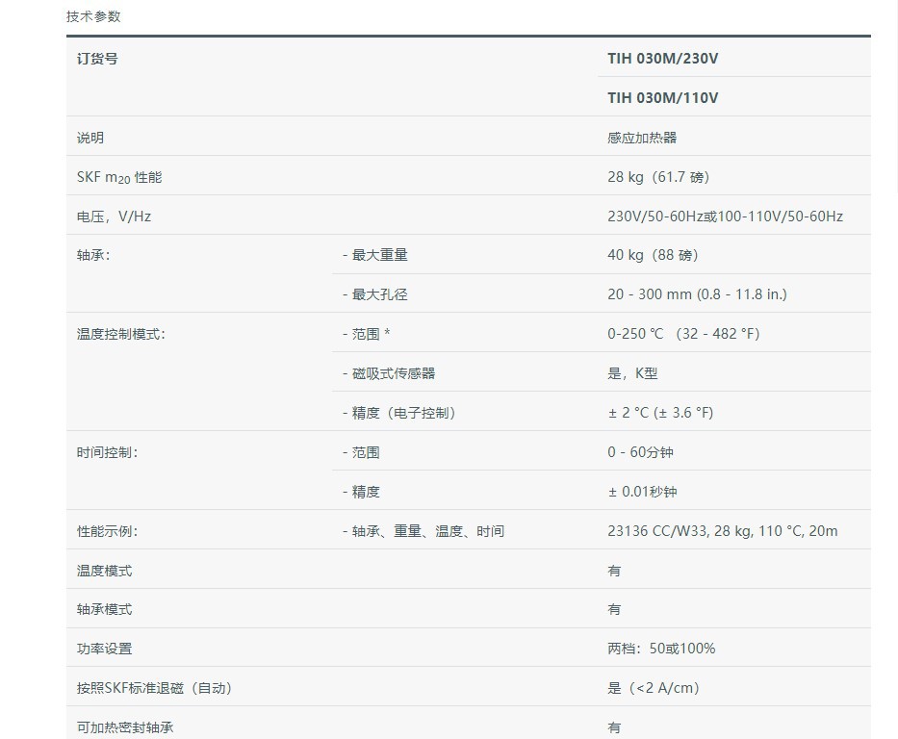898x739 pixels.
Task: Click the 0 - 60分钟 value
Action: point(640,452)
